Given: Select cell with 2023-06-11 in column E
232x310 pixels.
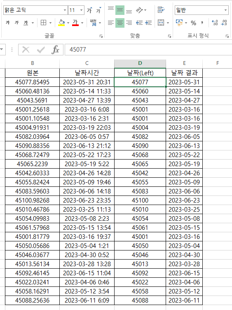Looking at the screenshot, I should pos(184,300).
